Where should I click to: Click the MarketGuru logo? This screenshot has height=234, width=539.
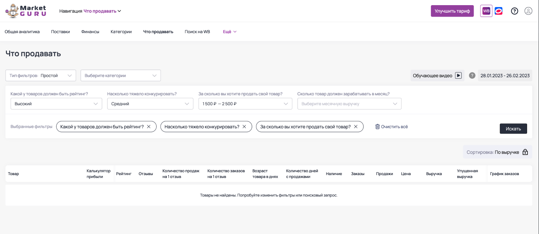[x=26, y=11]
